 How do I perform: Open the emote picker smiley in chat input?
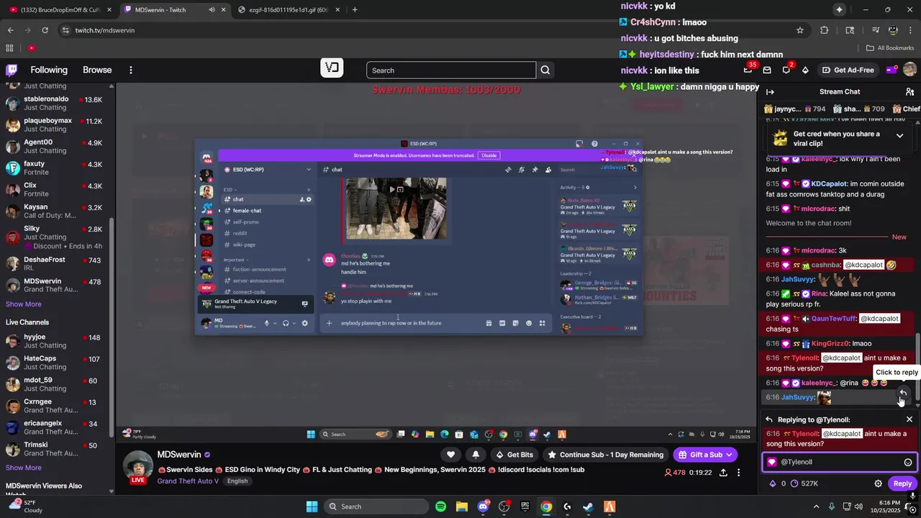(907, 462)
